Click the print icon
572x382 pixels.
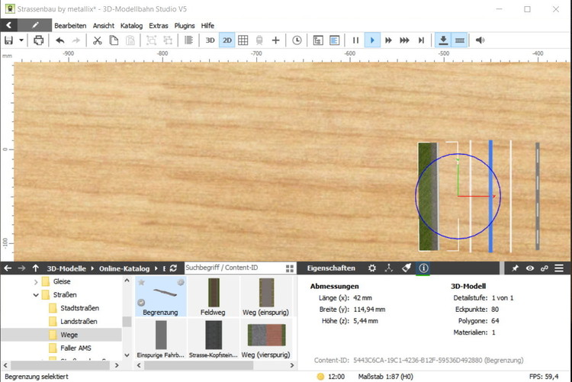[38, 40]
